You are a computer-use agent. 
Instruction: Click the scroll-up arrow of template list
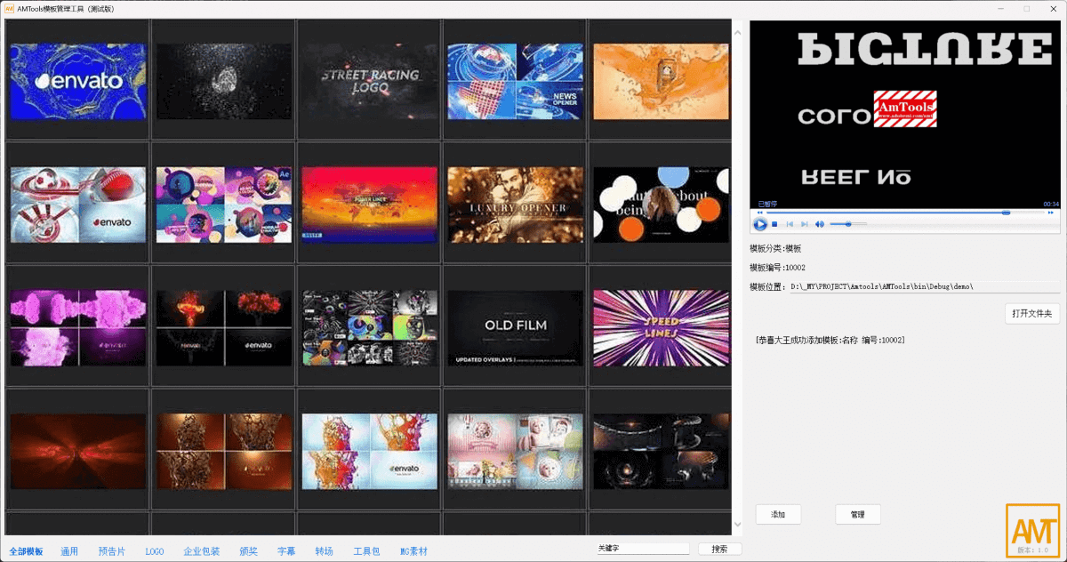(x=737, y=33)
